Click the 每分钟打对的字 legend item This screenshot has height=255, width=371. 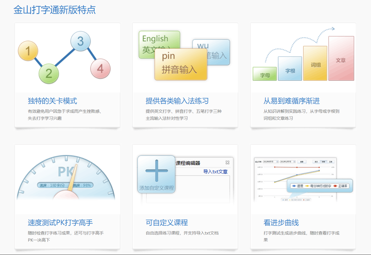(318, 186)
